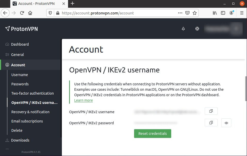This screenshot has height=156, width=247.
Task: Open Firefox hamburger application menu
Action: 242,13
